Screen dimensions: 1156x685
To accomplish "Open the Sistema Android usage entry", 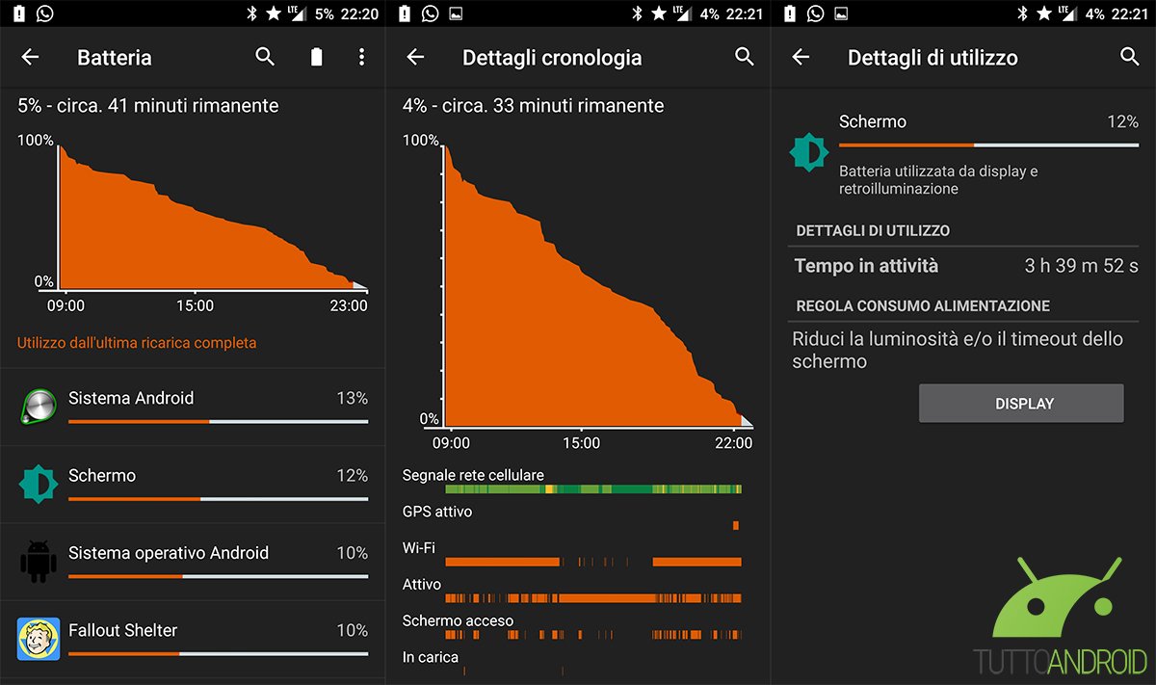I will pos(193,407).
